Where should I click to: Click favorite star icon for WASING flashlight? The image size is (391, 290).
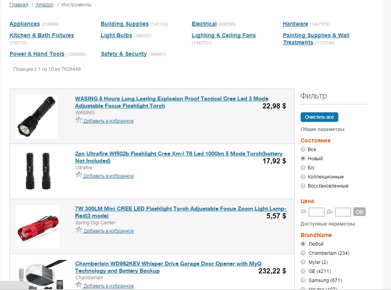point(79,120)
